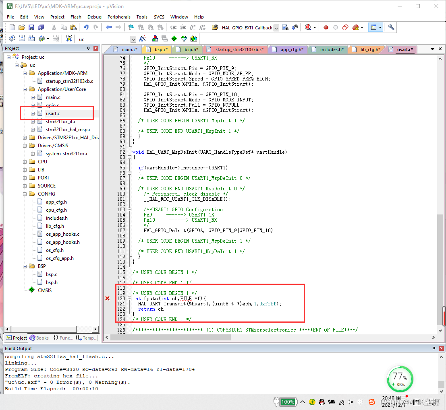Open Options for Target magic wand icon
Image resolution: width=446 pixels, height=410 pixels.
point(143,39)
